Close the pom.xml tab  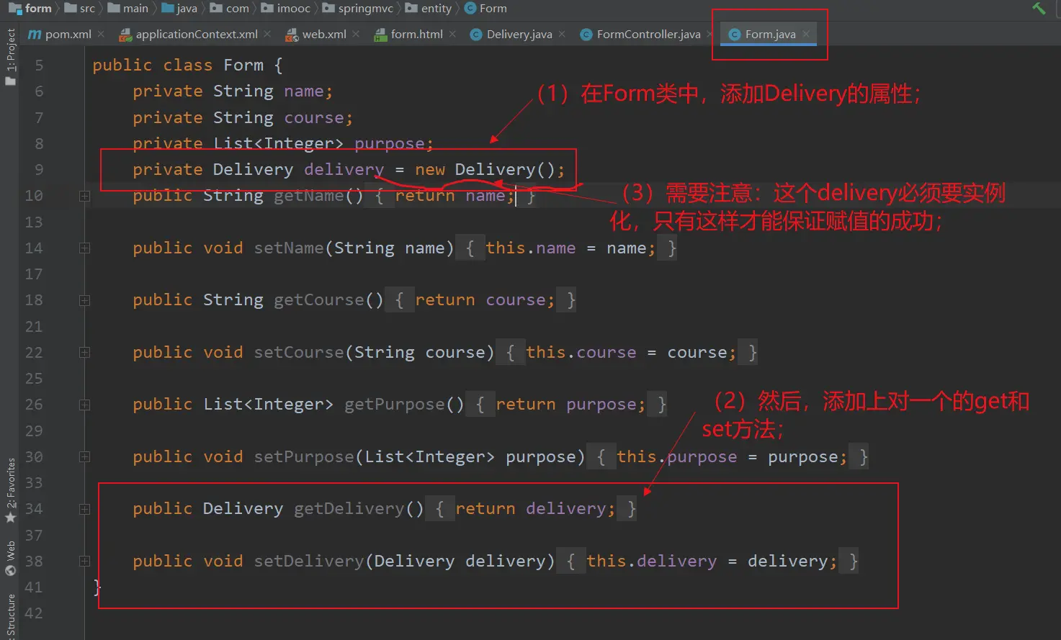click(101, 34)
